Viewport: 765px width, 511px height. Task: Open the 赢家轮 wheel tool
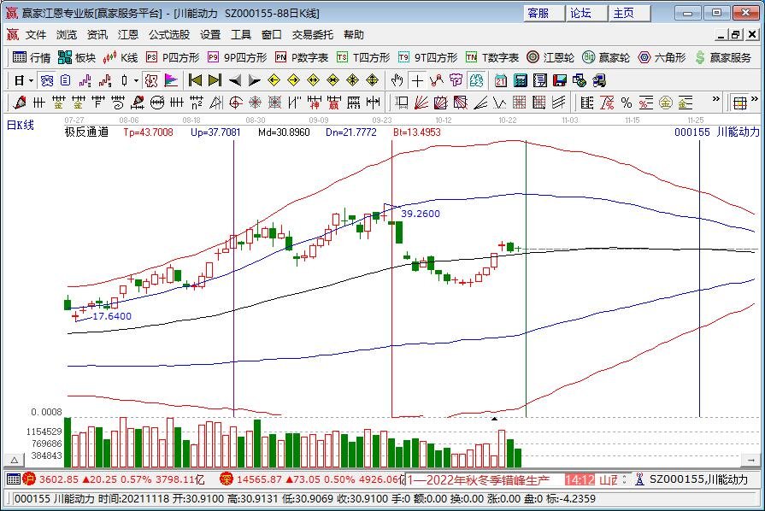pyautogui.click(x=606, y=57)
